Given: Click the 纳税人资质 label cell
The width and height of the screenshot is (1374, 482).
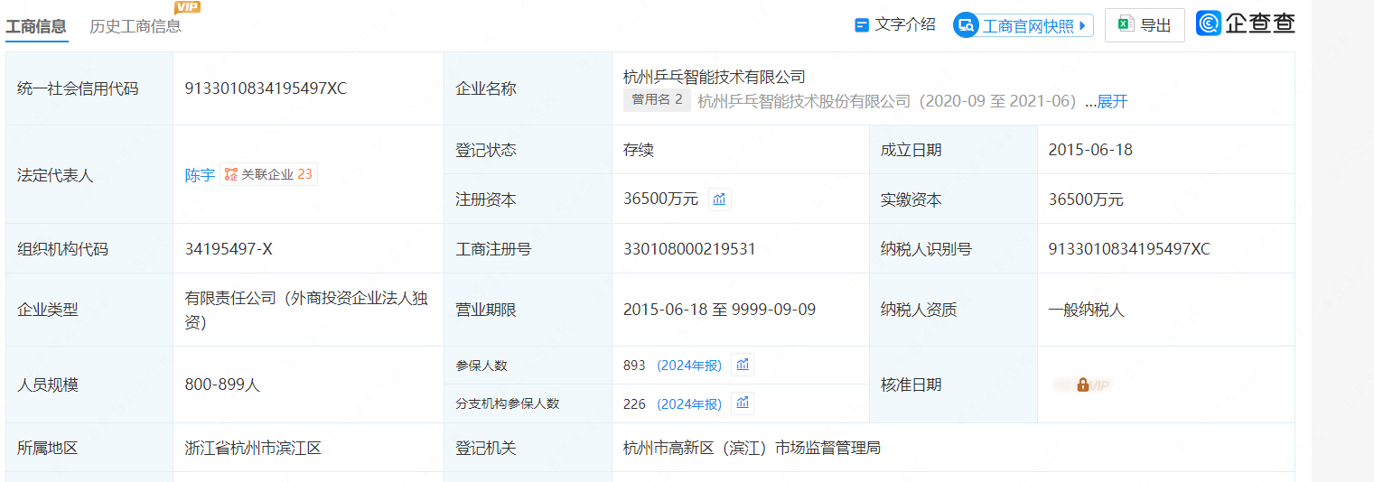Looking at the screenshot, I should coord(953,310).
